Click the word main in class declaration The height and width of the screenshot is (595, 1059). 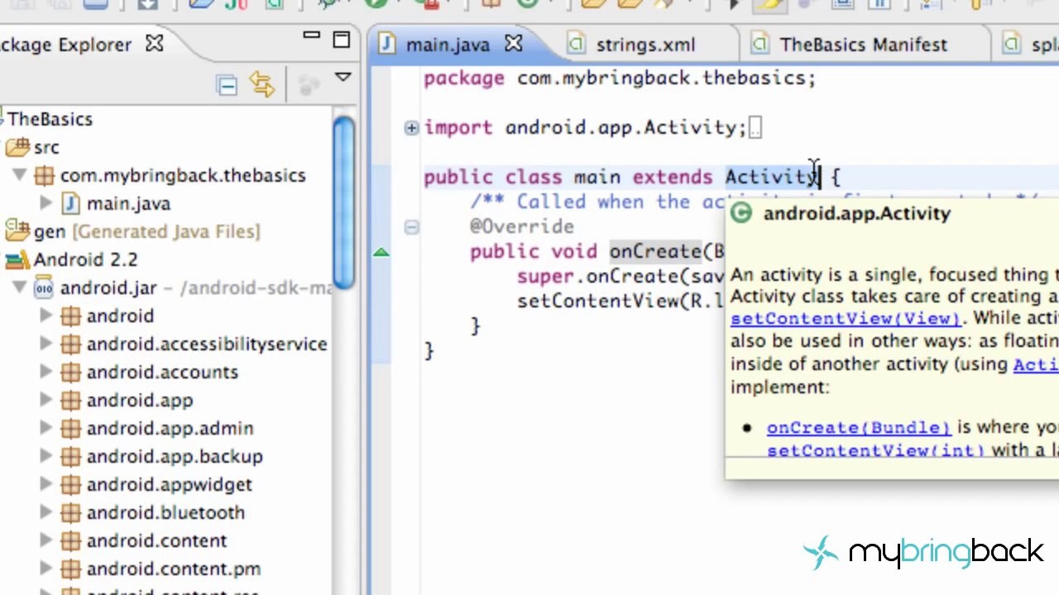(x=597, y=177)
